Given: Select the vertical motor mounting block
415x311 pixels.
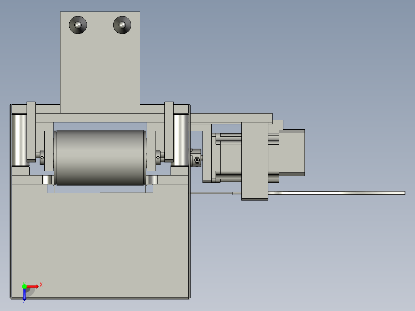Looking at the screenshot, I should pyautogui.click(x=254, y=161).
